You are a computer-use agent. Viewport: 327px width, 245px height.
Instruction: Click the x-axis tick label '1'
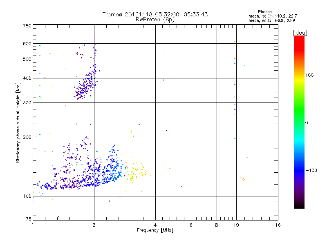pyautogui.click(x=33, y=225)
